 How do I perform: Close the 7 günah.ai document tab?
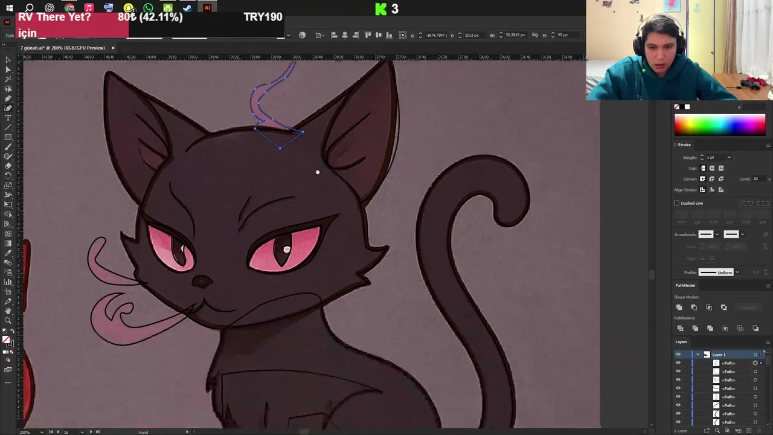[x=112, y=48]
